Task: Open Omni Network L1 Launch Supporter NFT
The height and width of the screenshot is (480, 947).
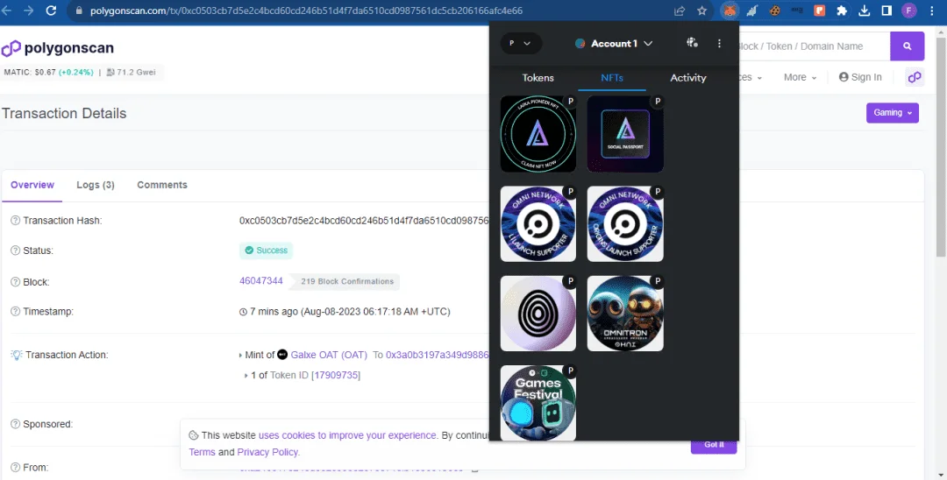Action: pyautogui.click(x=538, y=223)
